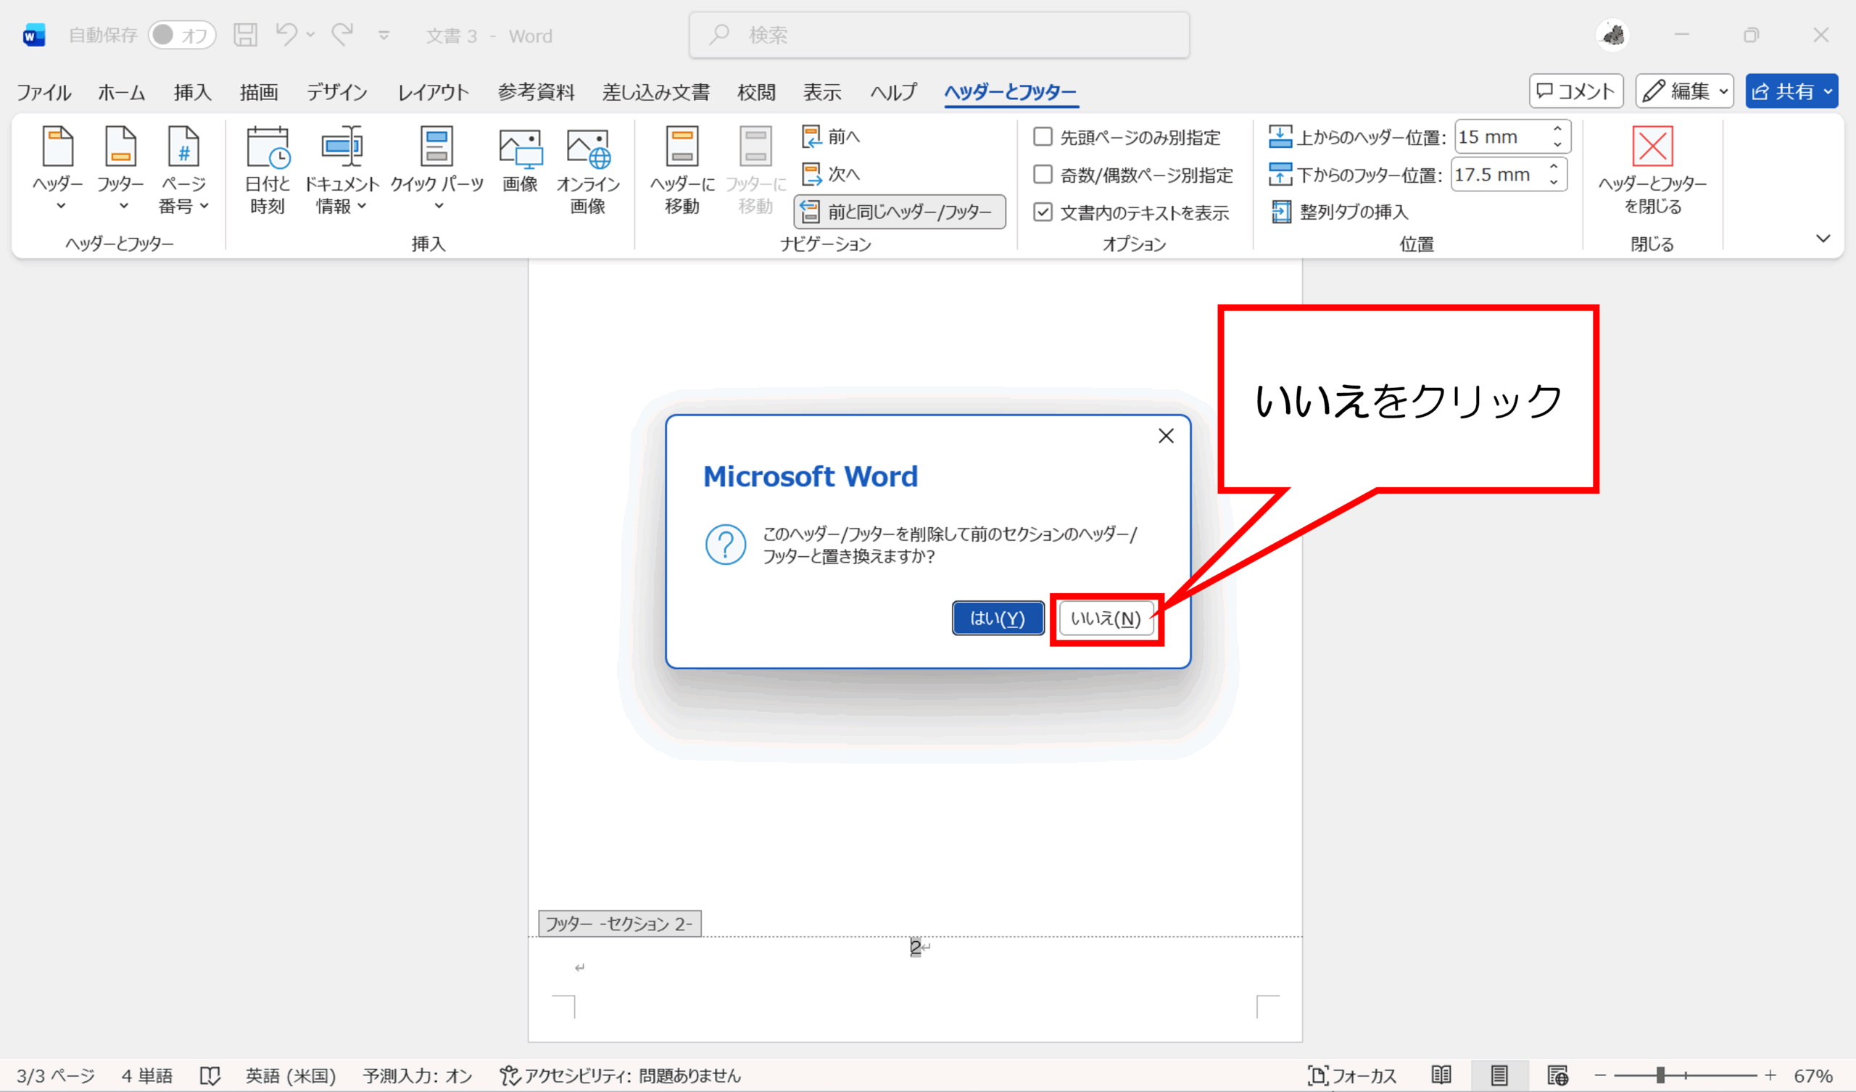The width and height of the screenshot is (1856, 1092).
Task: Switch to the Layout (レイアウト) tab
Action: click(433, 92)
